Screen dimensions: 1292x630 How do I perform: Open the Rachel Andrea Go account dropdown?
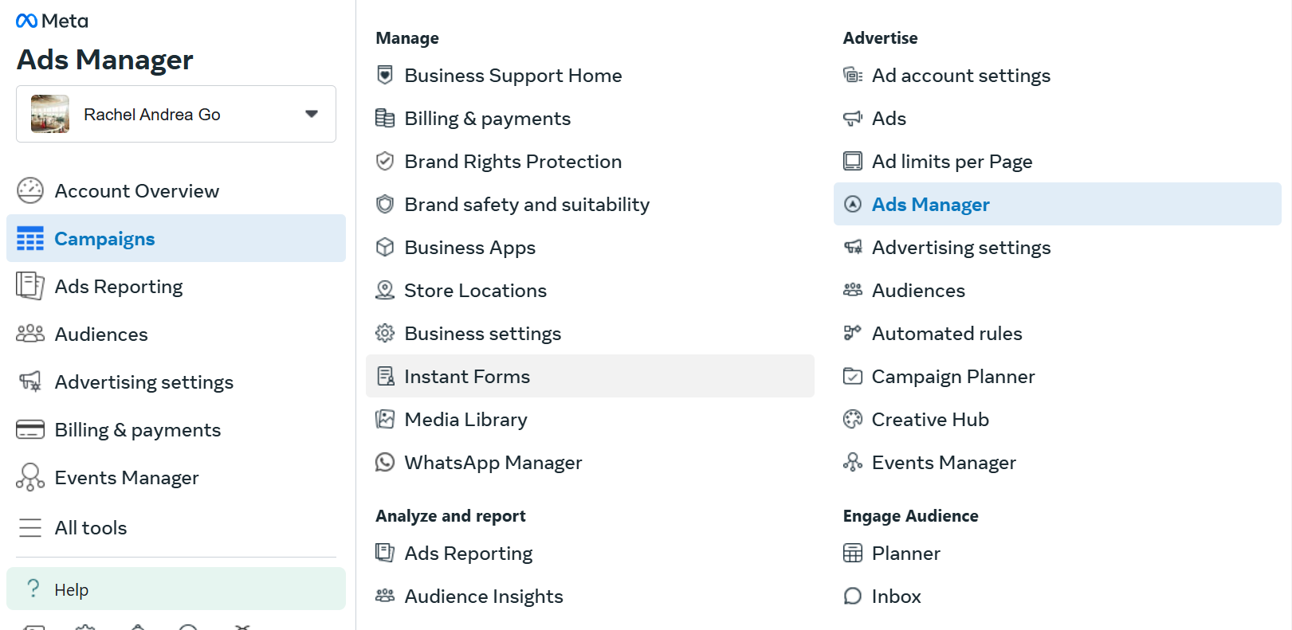click(176, 114)
